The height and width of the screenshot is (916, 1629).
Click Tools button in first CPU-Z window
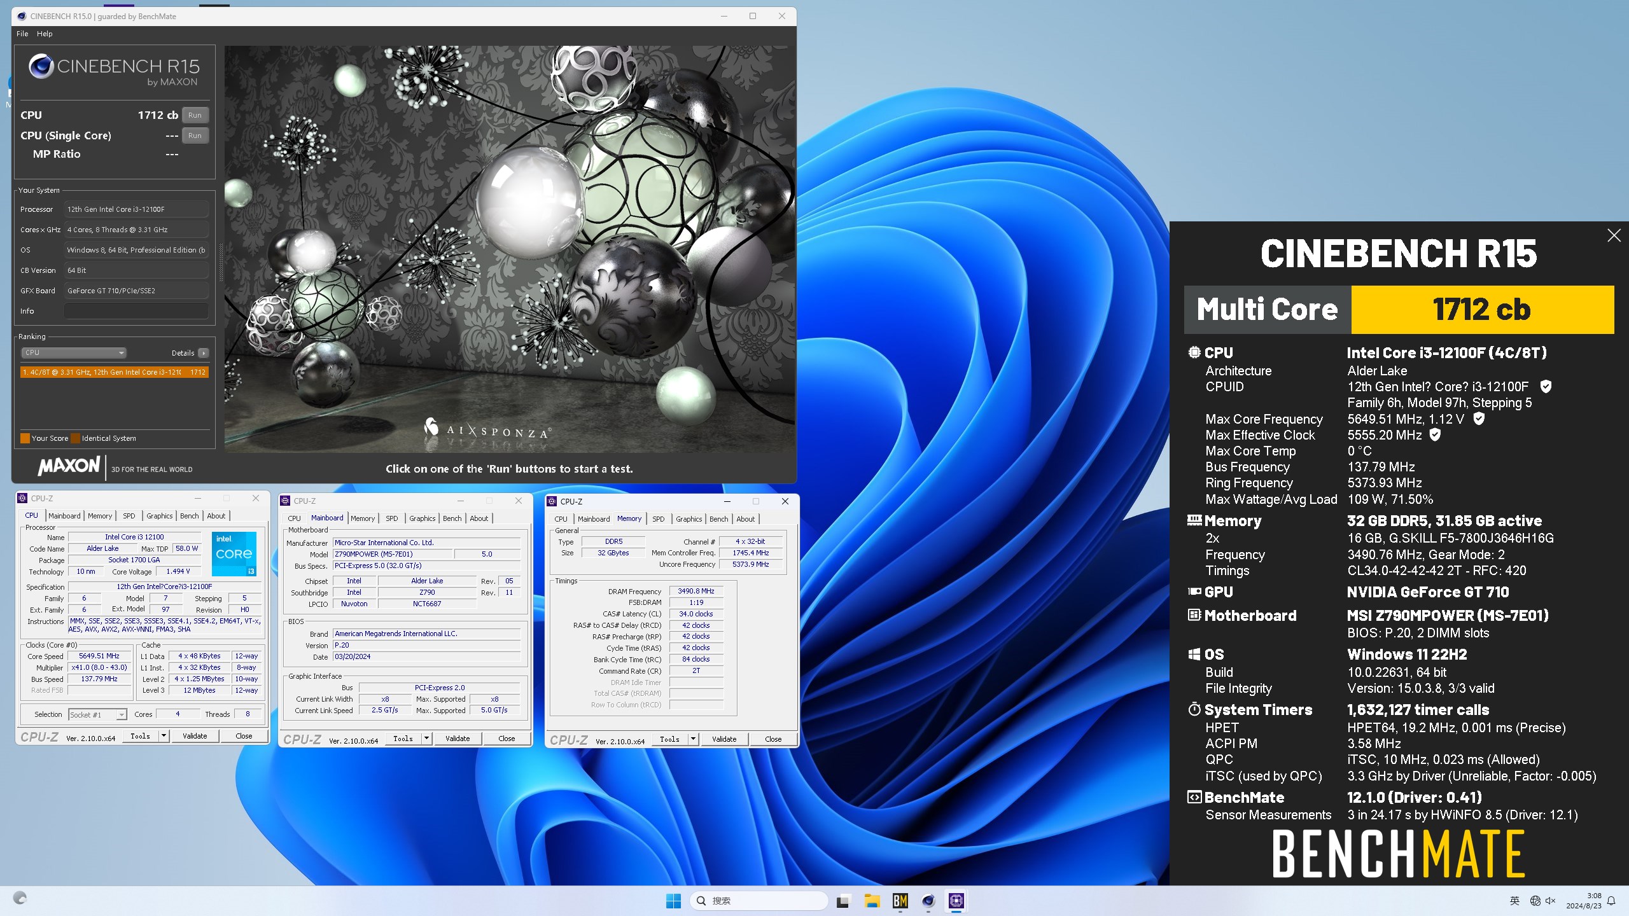140,736
